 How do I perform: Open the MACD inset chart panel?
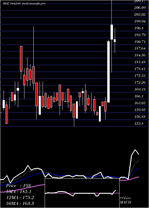[82, 193]
